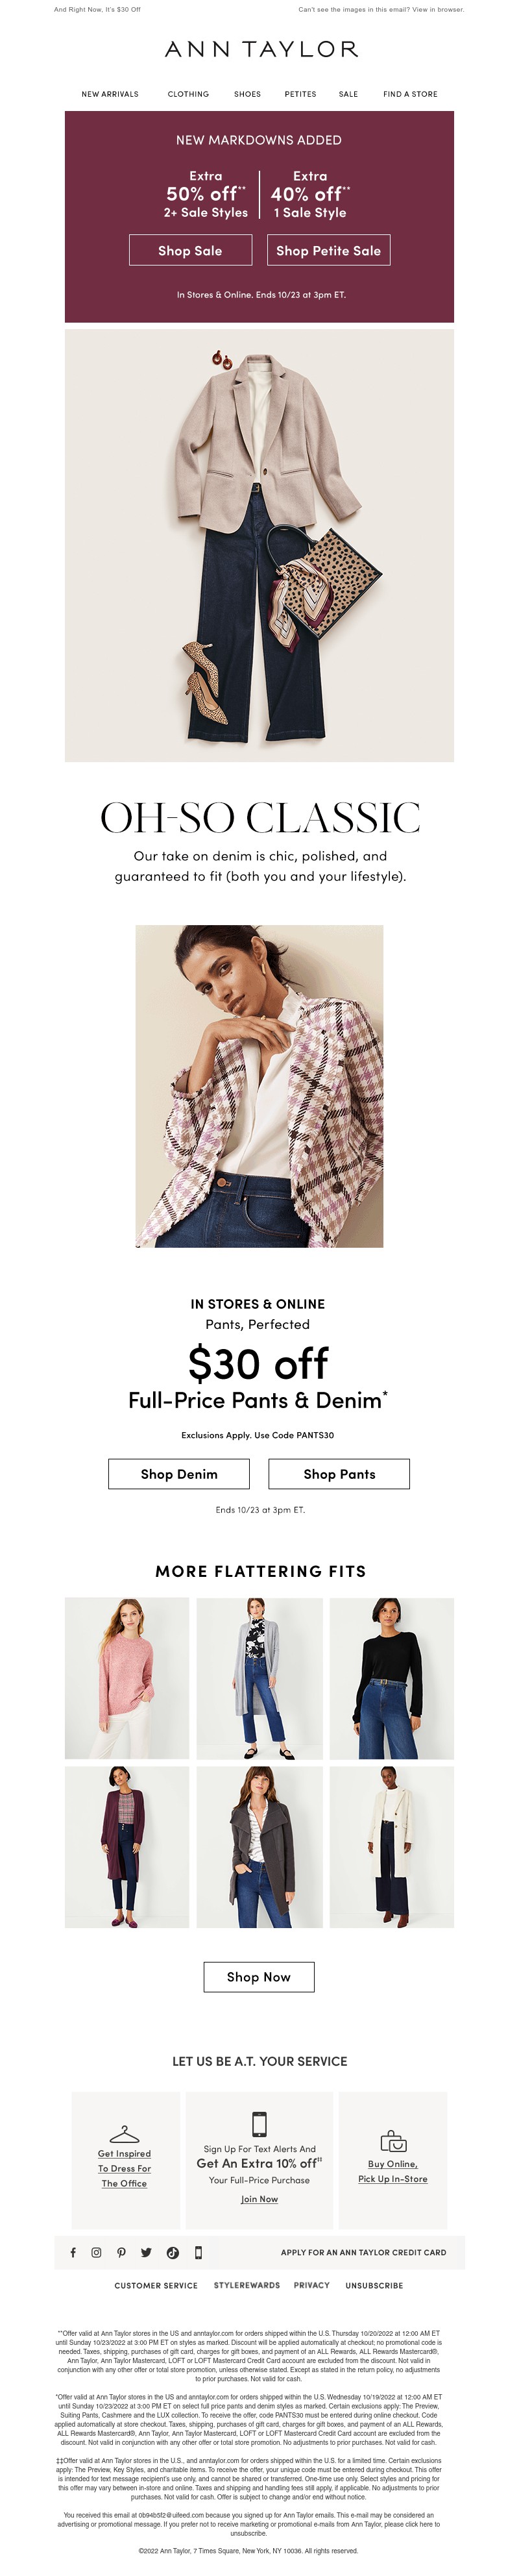Image resolution: width=519 pixels, height=2576 pixels.
Task: Open the Petites navigation item
Action: (x=300, y=94)
